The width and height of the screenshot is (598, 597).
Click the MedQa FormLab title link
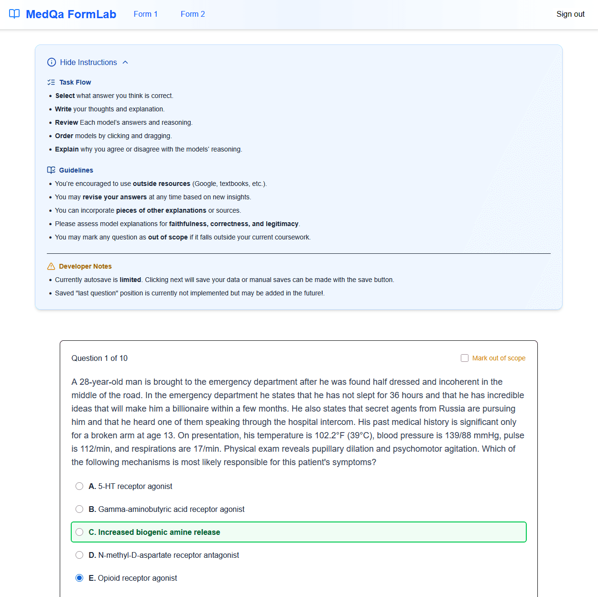[71, 14]
